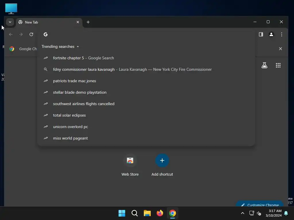Click magnifier icon beside fdny commissioner suggestion
294x220 pixels.
(x=46, y=69)
